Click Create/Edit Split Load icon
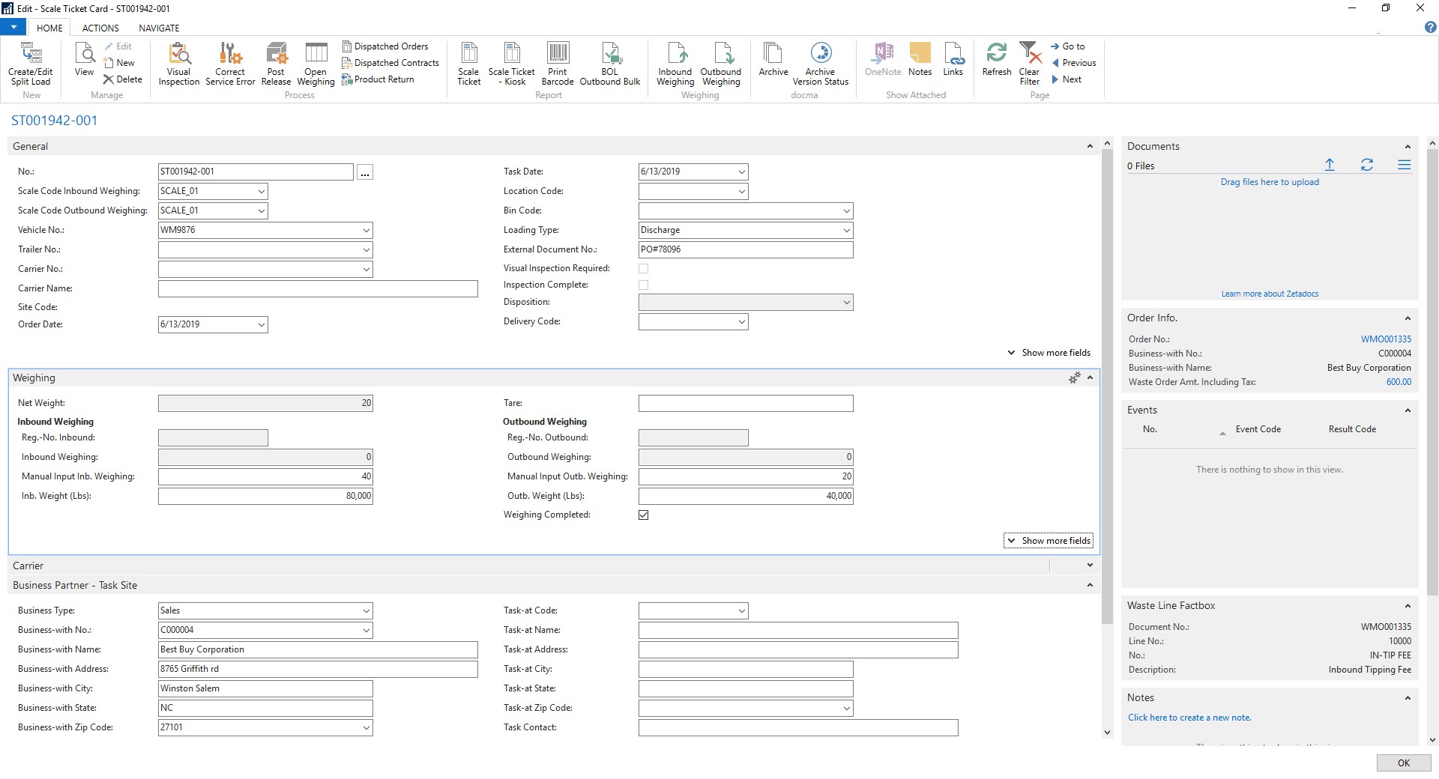This screenshot has height=779, width=1439. point(31,64)
